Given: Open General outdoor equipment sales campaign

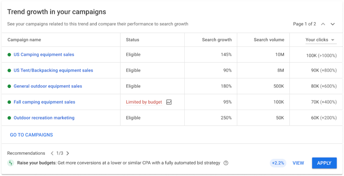Looking at the screenshot, I should coord(48,86).
